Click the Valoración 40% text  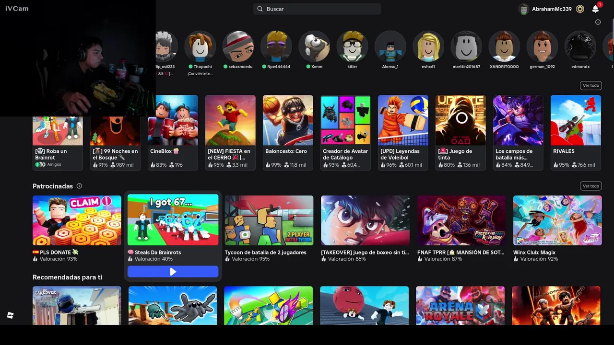(x=153, y=259)
